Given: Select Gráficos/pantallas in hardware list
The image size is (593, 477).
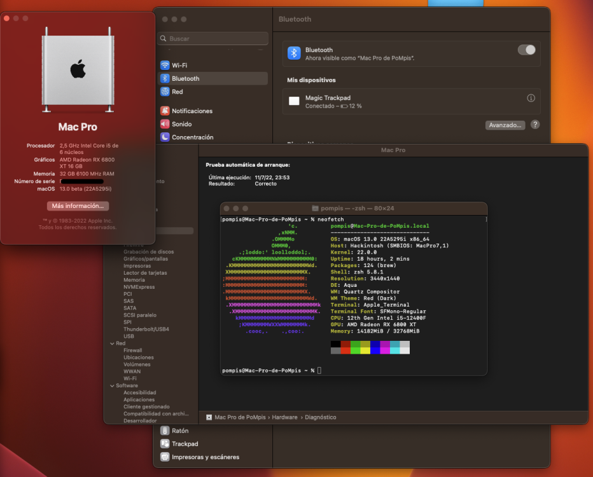Looking at the screenshot, I should [146, 259].
